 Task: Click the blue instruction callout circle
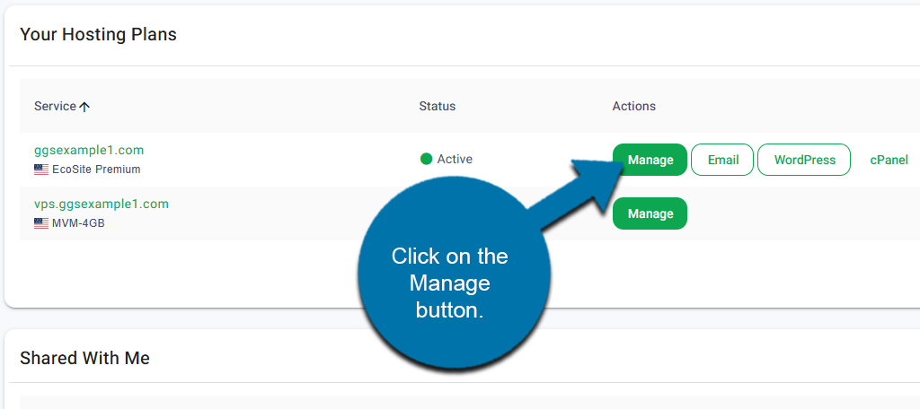pyautogui.click(x=449, y=283)
